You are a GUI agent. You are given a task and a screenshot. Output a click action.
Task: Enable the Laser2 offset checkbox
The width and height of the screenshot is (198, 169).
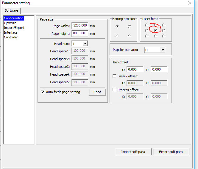(x=115, y=76)
